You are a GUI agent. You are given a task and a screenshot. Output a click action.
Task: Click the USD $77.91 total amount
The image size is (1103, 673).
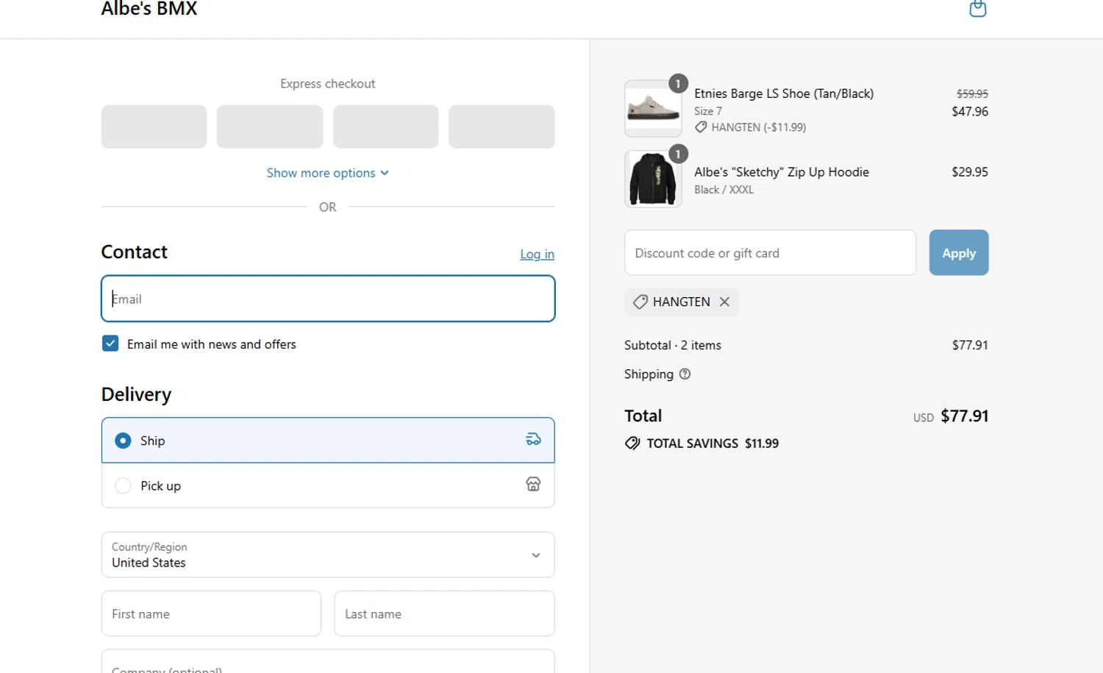(951, 416)
